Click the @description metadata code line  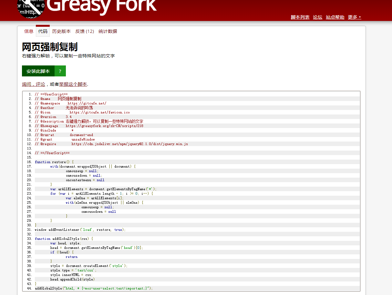click(x=89, y=121)
